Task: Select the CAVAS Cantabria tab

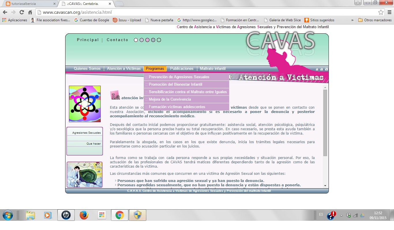Action: pos(87,3)
